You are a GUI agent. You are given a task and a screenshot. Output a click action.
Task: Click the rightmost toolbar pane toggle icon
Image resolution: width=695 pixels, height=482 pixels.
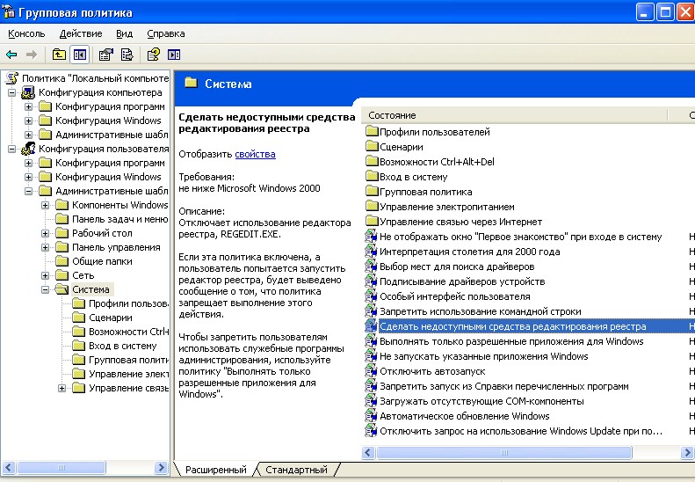[174, 55]
